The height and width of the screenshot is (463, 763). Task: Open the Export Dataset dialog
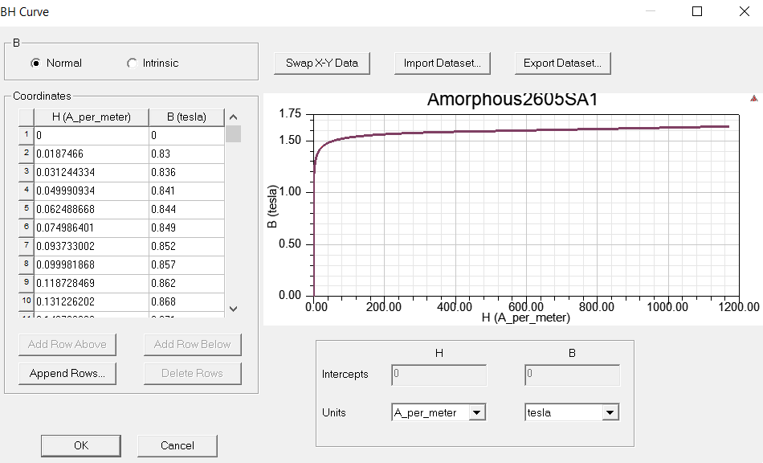562,63
